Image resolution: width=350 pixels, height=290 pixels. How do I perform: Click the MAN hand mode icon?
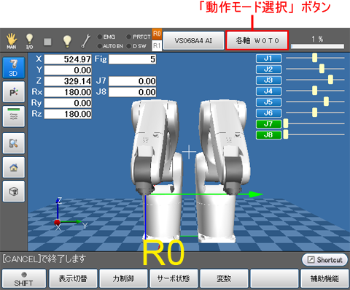12,41
